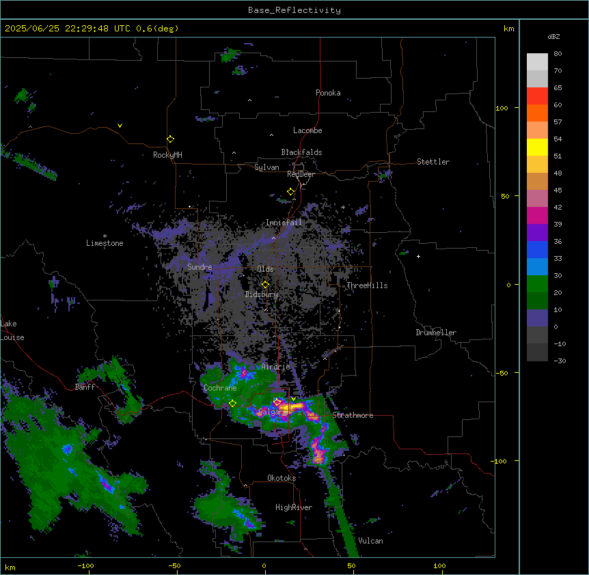Click the bright green 30 dBZ legend swatch
Viewport: 589px width, 575px height.
click(x=537, y=284)
